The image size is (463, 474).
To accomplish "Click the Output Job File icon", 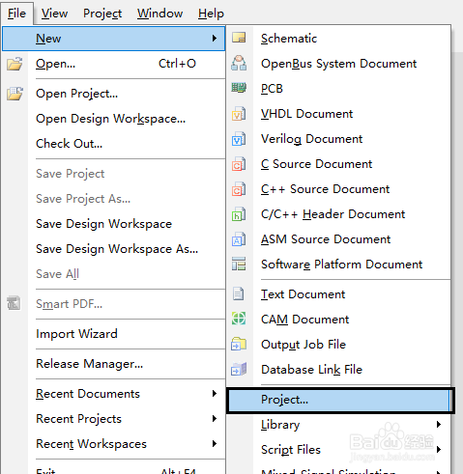I will click(x=239, y=344).
